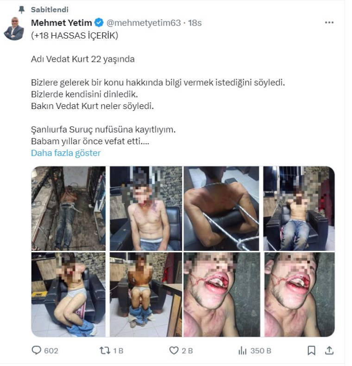Open the third photo in the top row
This screenshot has height=366, width=352.
pyautogui.click(x=221, y=208)
